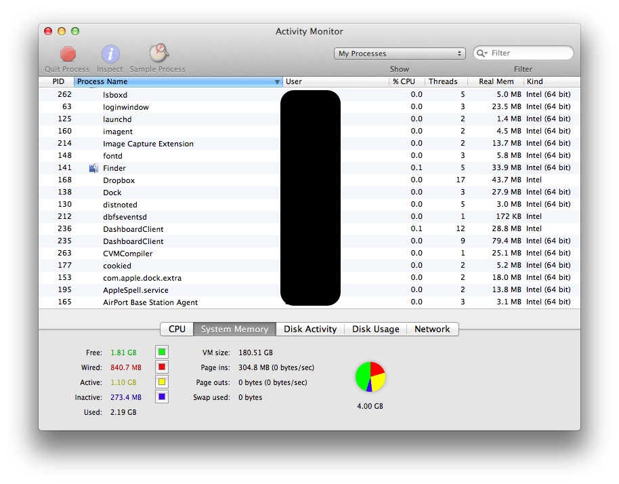Click the 4.00 GB total memory label
This screenshot has width=619, height=484.
pyautogui.click(x=370, y=406)
